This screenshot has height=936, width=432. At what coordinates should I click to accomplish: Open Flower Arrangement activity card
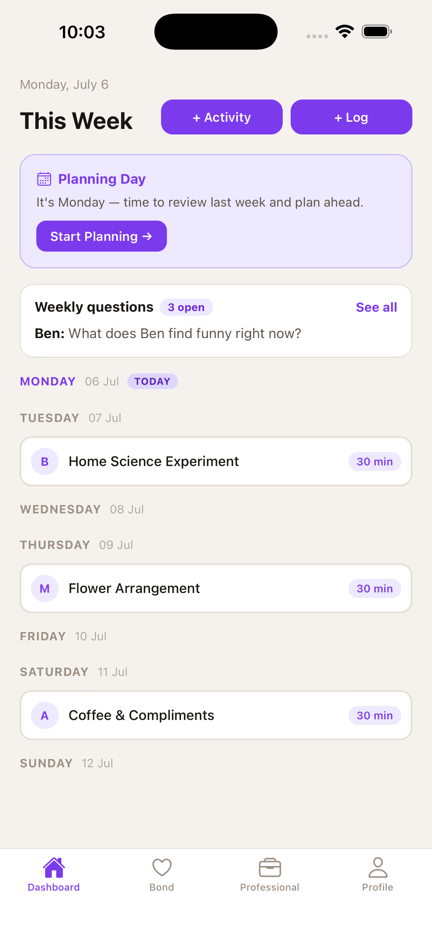coord(216,588)
